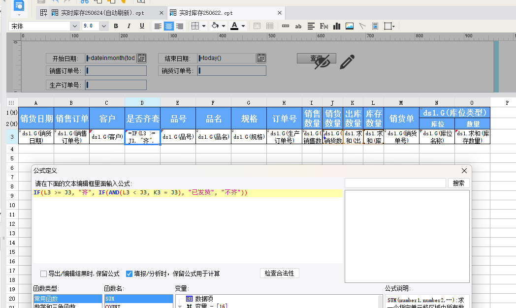Select cell D3 with IF formula
The image size is (516, 308).
point(142,137)
